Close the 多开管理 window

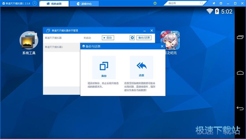(x=152, y=31)
